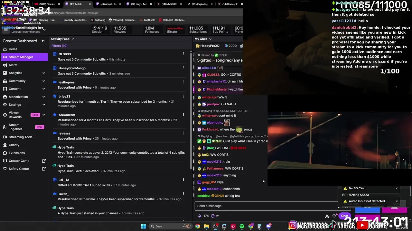This screenshot has width=412, height=231.
Task: Open Spotify from the taskbar
Action: 242,226
